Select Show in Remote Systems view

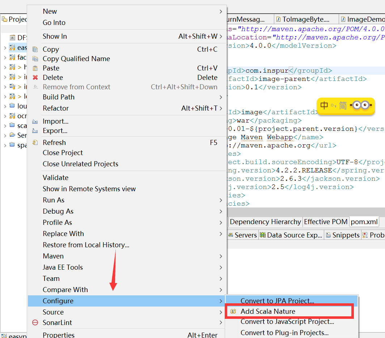click(127, 189)
